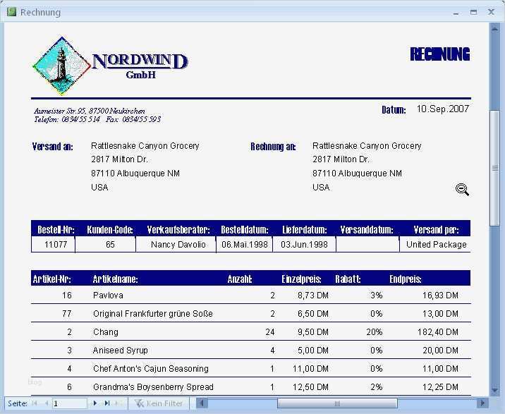Click the vertical scrollbar up arrow

coord(494,29)
